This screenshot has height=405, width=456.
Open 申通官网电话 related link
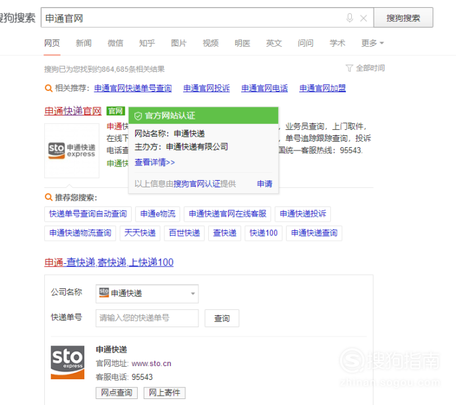click(x=265, y=88)
